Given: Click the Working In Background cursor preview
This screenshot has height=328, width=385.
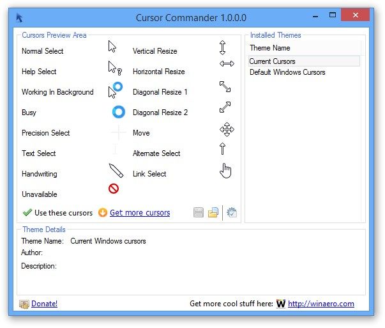Looking at the screenshot, I should pyautogui.click(x=116, y=90).
